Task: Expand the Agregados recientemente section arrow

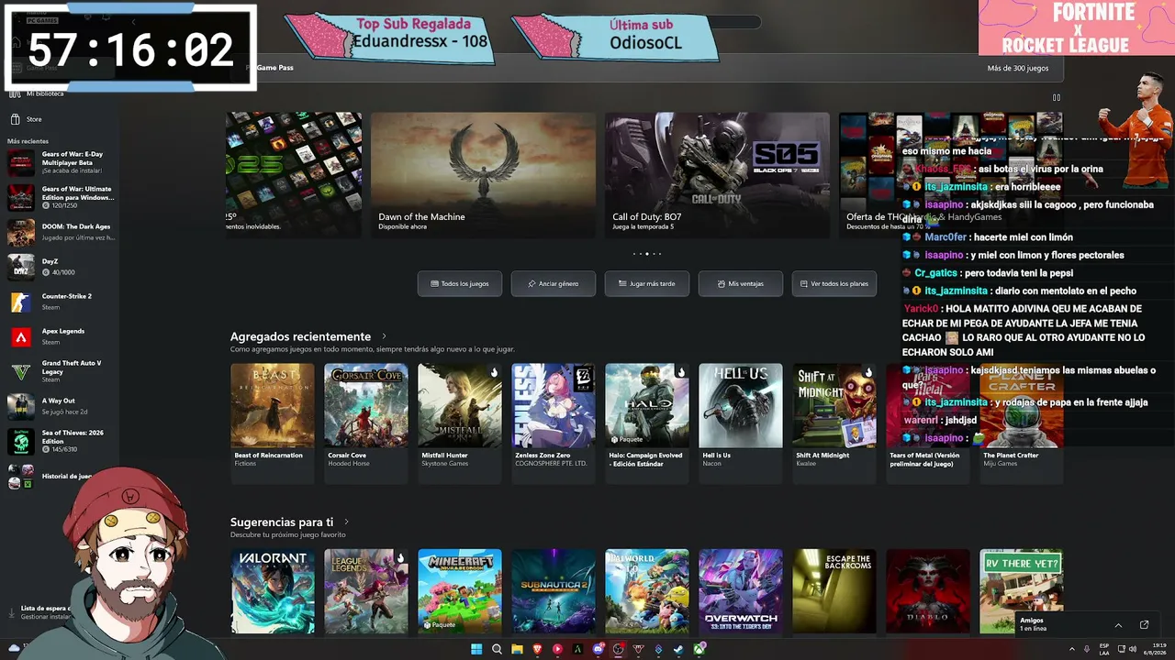Action: pyautogui.click(x=384, y=336)
